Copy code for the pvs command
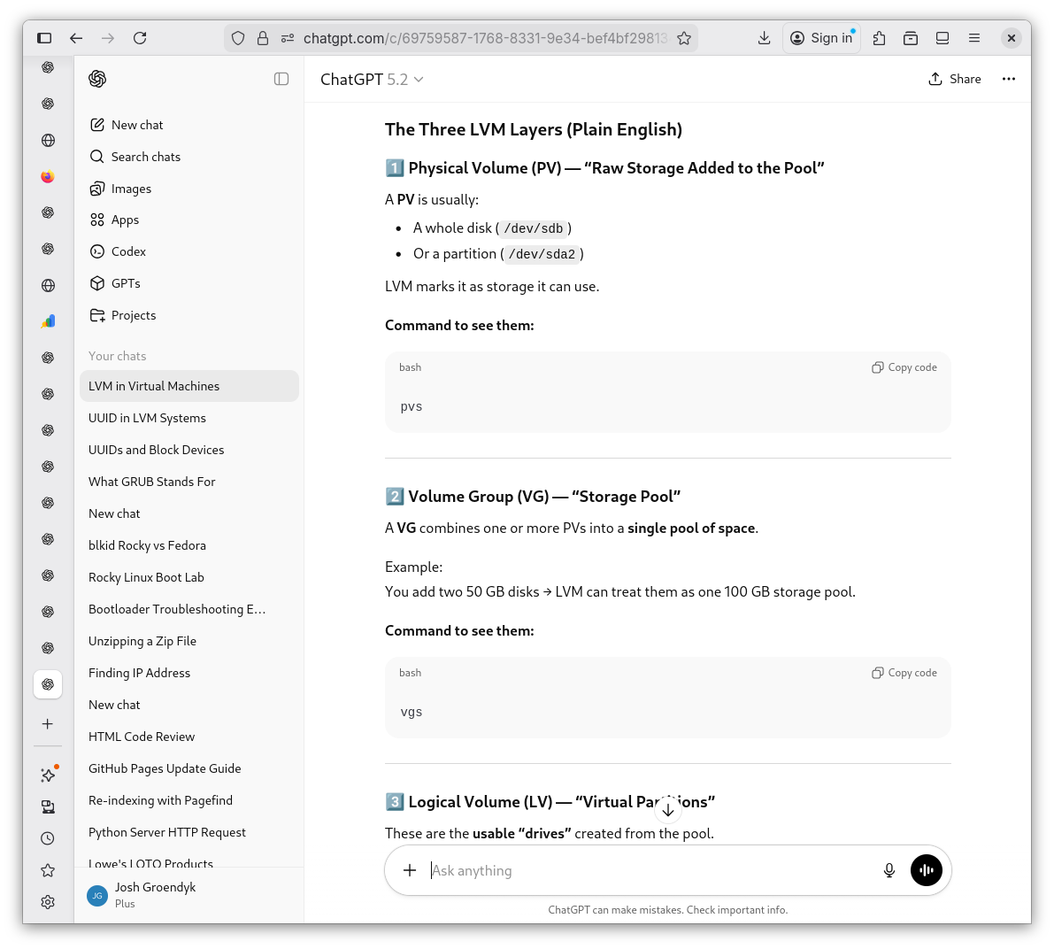This screenshot has height=949, width=1054. click(904, 367)
